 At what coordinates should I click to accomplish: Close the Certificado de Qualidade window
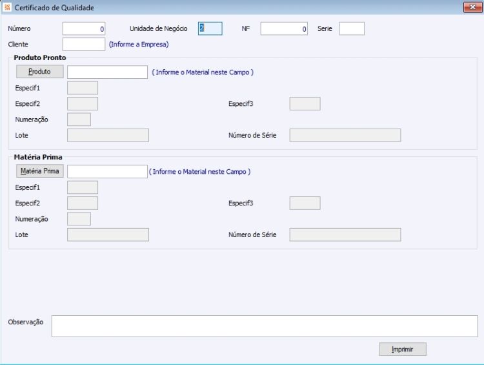472,7
